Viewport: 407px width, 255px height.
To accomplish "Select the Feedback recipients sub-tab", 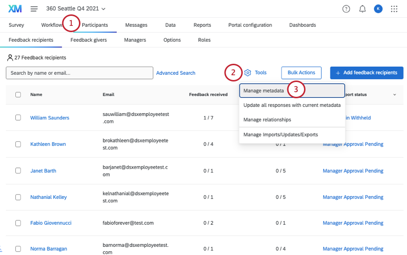I will [31, 40].
